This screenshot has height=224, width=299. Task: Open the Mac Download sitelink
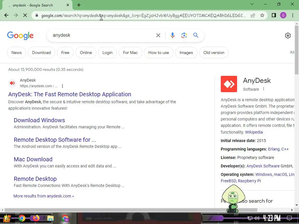point(33,159)
